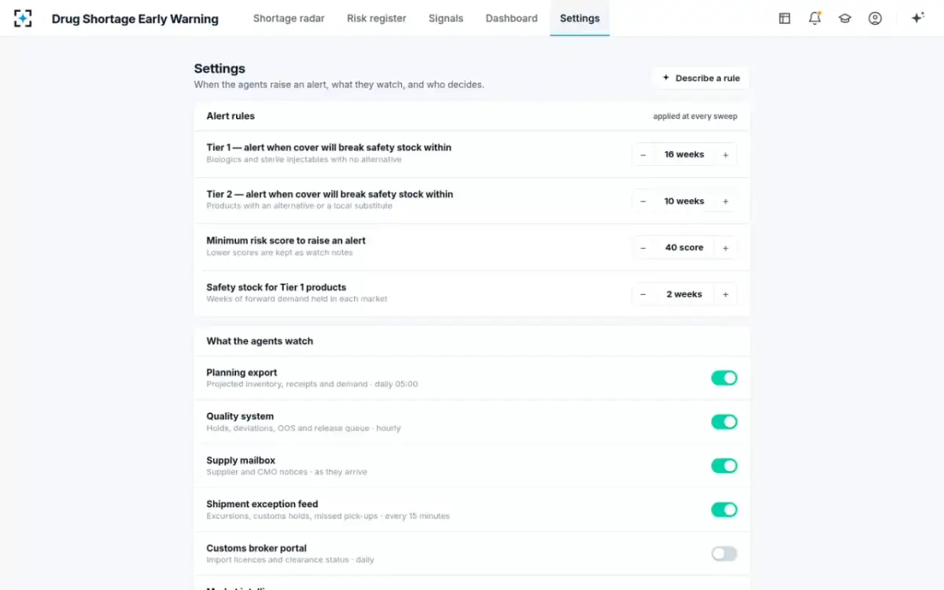Click the 40 score value
944x590 pixels.
(x=684, y=248)
